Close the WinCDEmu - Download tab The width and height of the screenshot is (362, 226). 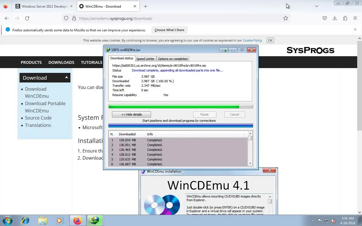135,6
